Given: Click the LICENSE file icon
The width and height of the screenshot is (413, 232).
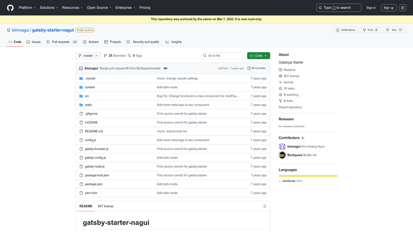Looking at the screenshot, I should (81, 122).
